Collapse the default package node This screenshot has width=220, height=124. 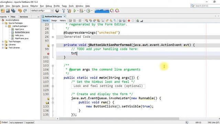pyautogui.click(x=6, y=26)
